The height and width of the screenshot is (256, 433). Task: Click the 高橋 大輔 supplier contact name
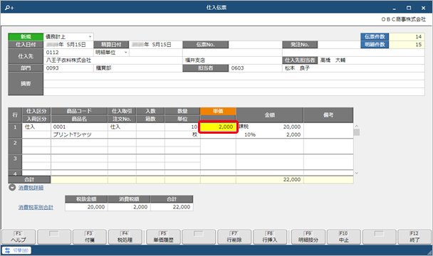(x=333, y=60)
